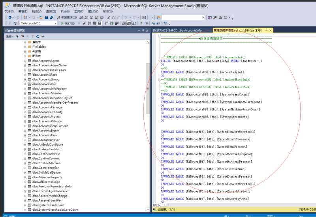316x217 pixels.
Task: Open the 100 % zoom dropdown in editor
Action: click(165, 205)
